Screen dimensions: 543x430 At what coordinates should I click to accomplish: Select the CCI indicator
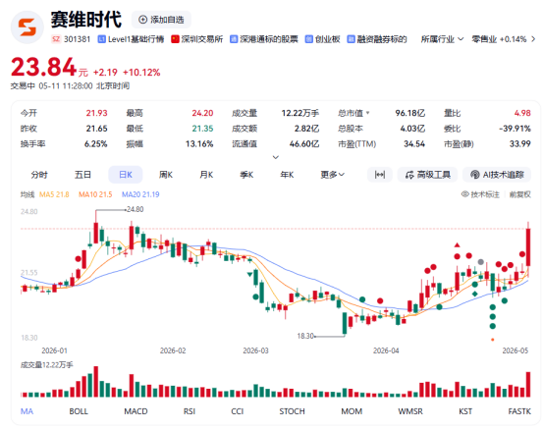pos(238,411)
